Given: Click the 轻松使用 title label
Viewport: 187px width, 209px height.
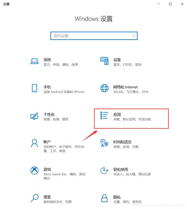Looking at the screenshot, I should coord(121,169).
